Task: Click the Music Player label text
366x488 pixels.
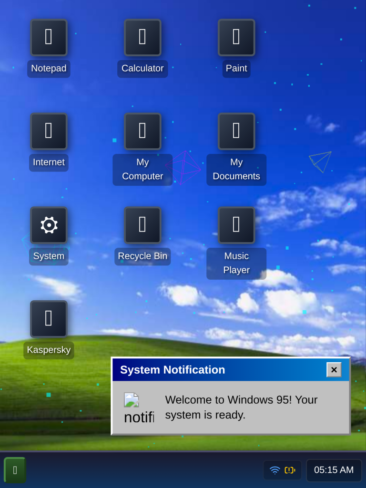Action: [x=236, y=263]
